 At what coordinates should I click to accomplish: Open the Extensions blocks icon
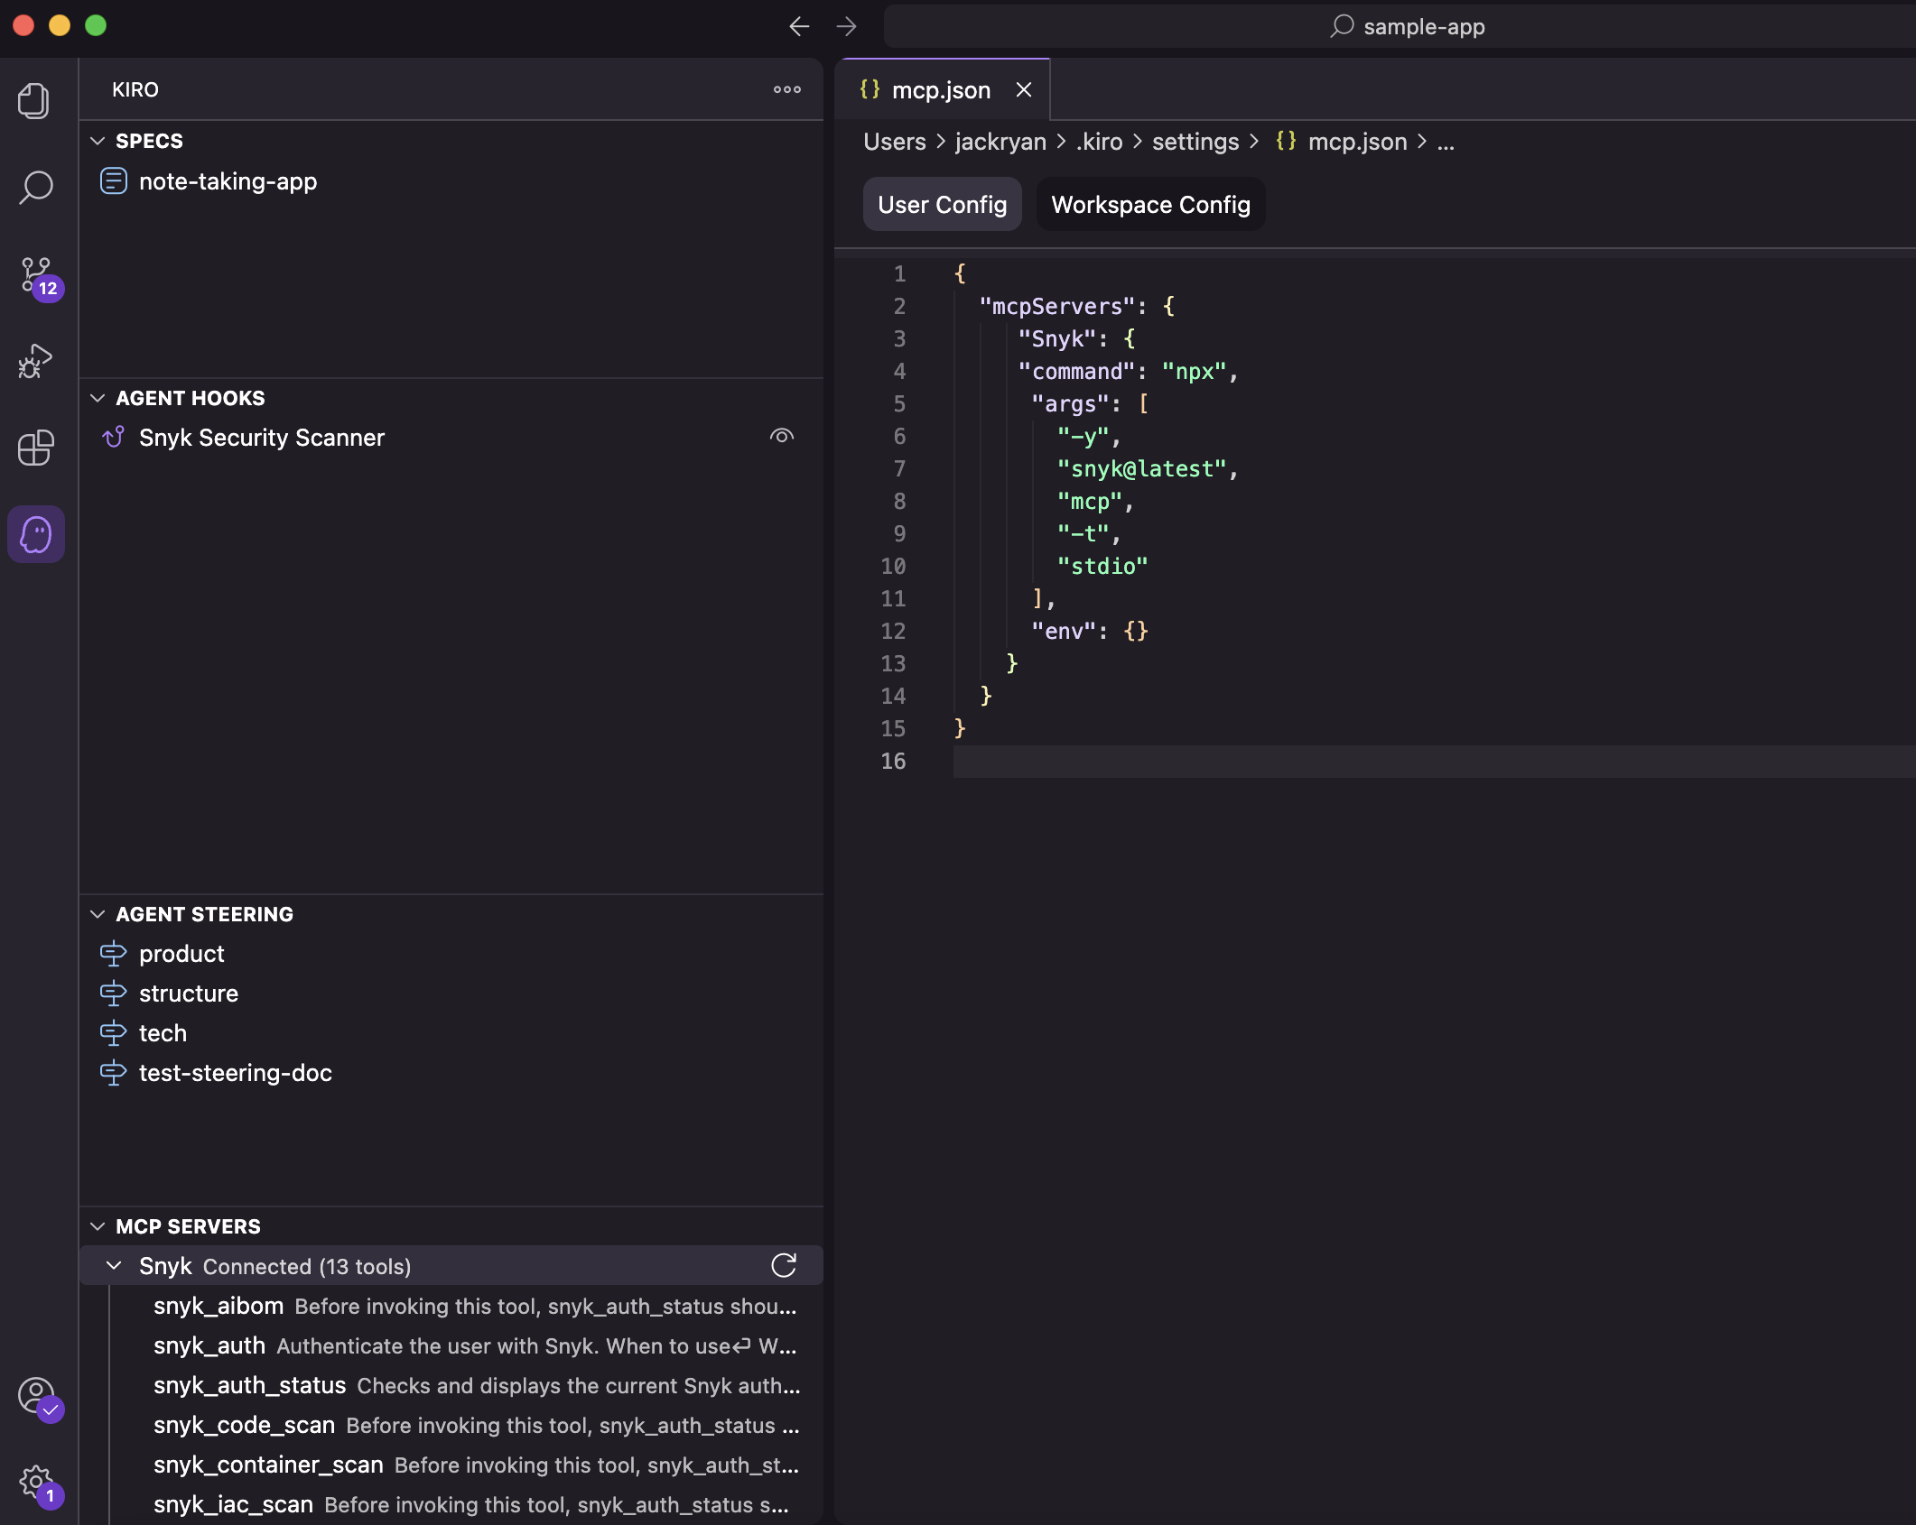[36, 448]
